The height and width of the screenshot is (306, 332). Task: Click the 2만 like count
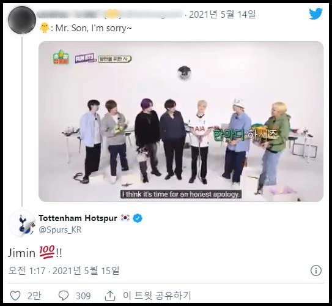click(x=34, y=296)
